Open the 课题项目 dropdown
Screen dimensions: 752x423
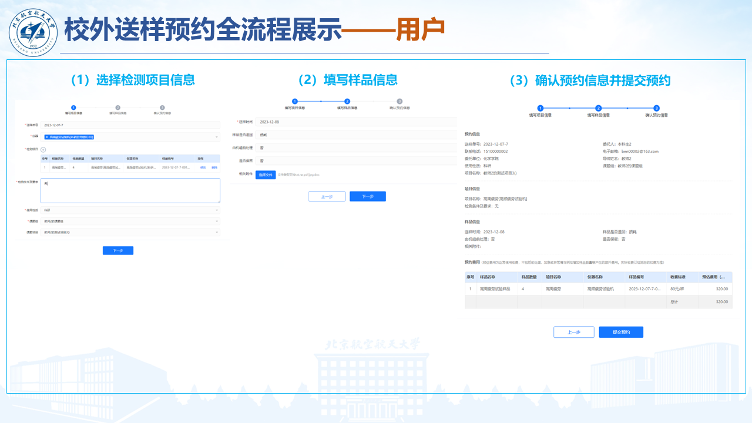tap(129, 233)
